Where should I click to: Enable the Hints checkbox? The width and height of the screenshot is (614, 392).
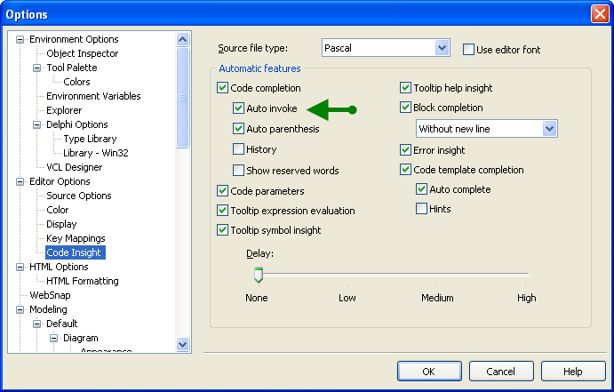click(422, 209)
